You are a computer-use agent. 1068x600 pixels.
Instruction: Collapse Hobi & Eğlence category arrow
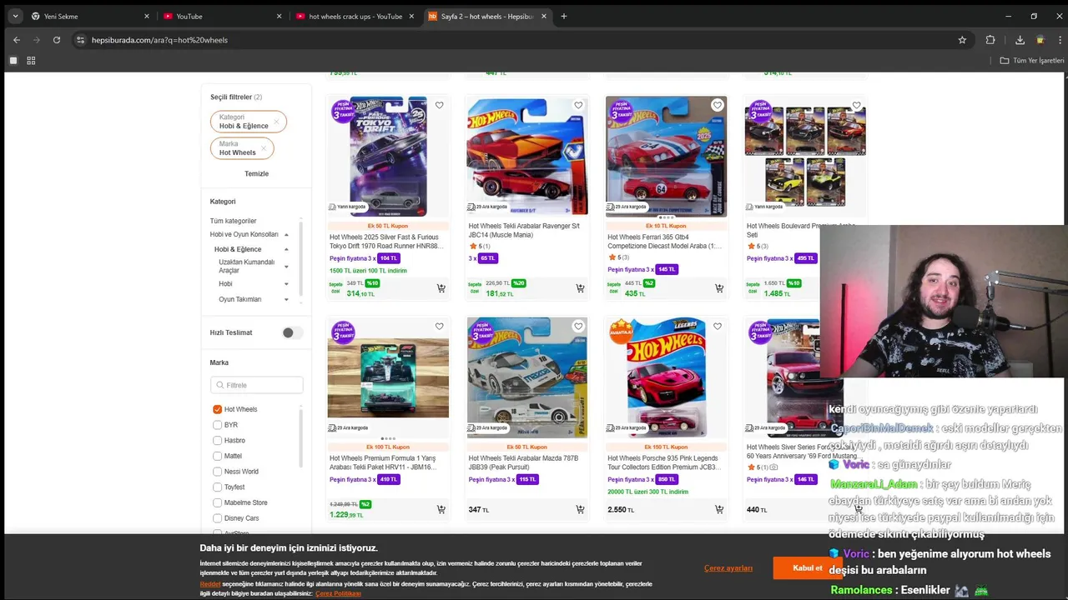[x=286, y=249]
